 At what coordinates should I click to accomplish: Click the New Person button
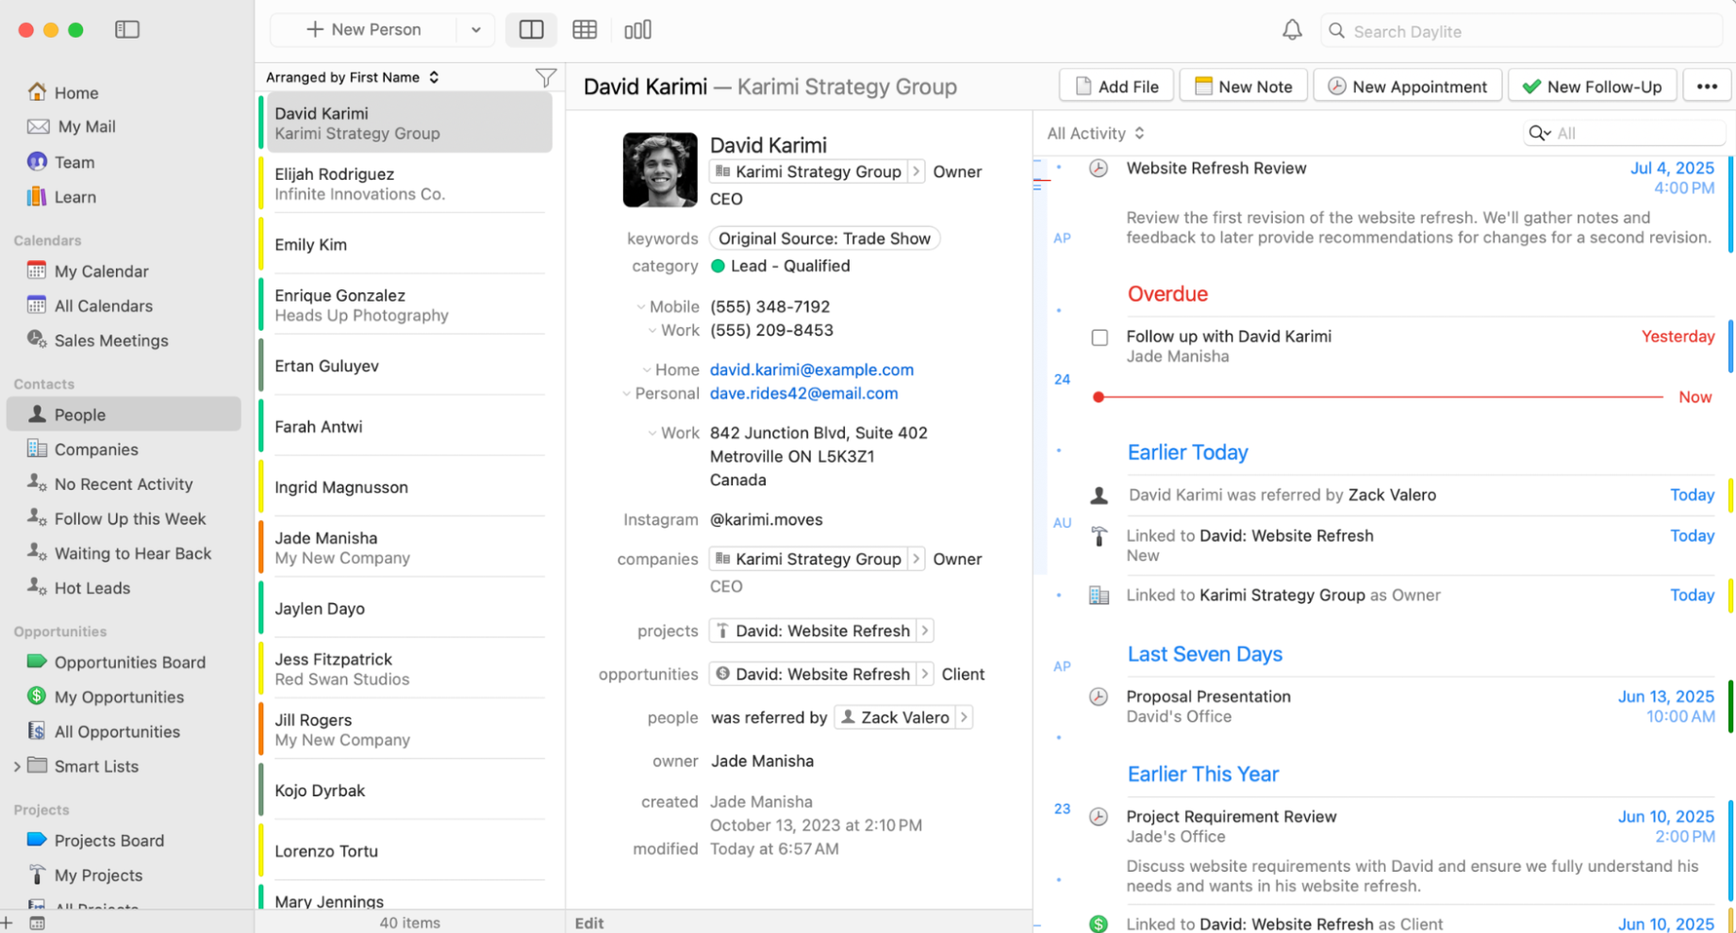click(x=364, y=30)
